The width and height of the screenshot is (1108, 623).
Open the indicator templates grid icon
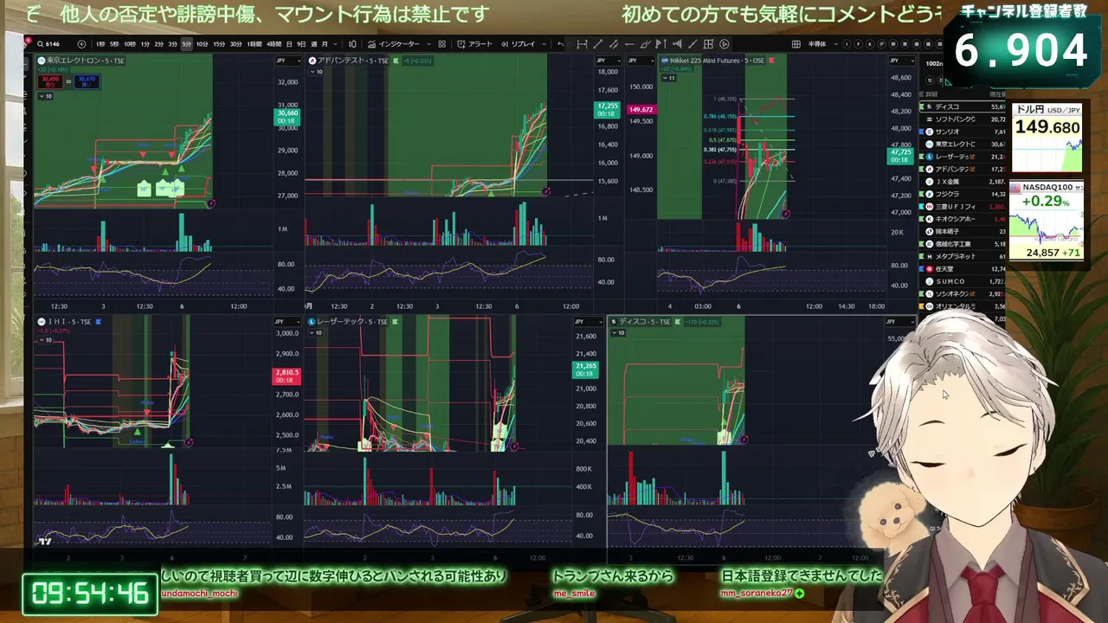441,44
